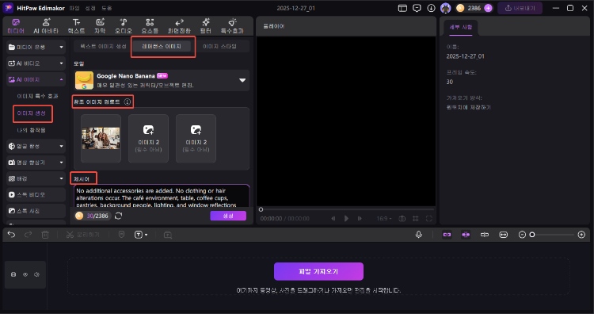Toggle the preview-axis icon in timeline toolbar
The height and width of the screenshot is (314, 594).
click(x=485, y=235)
